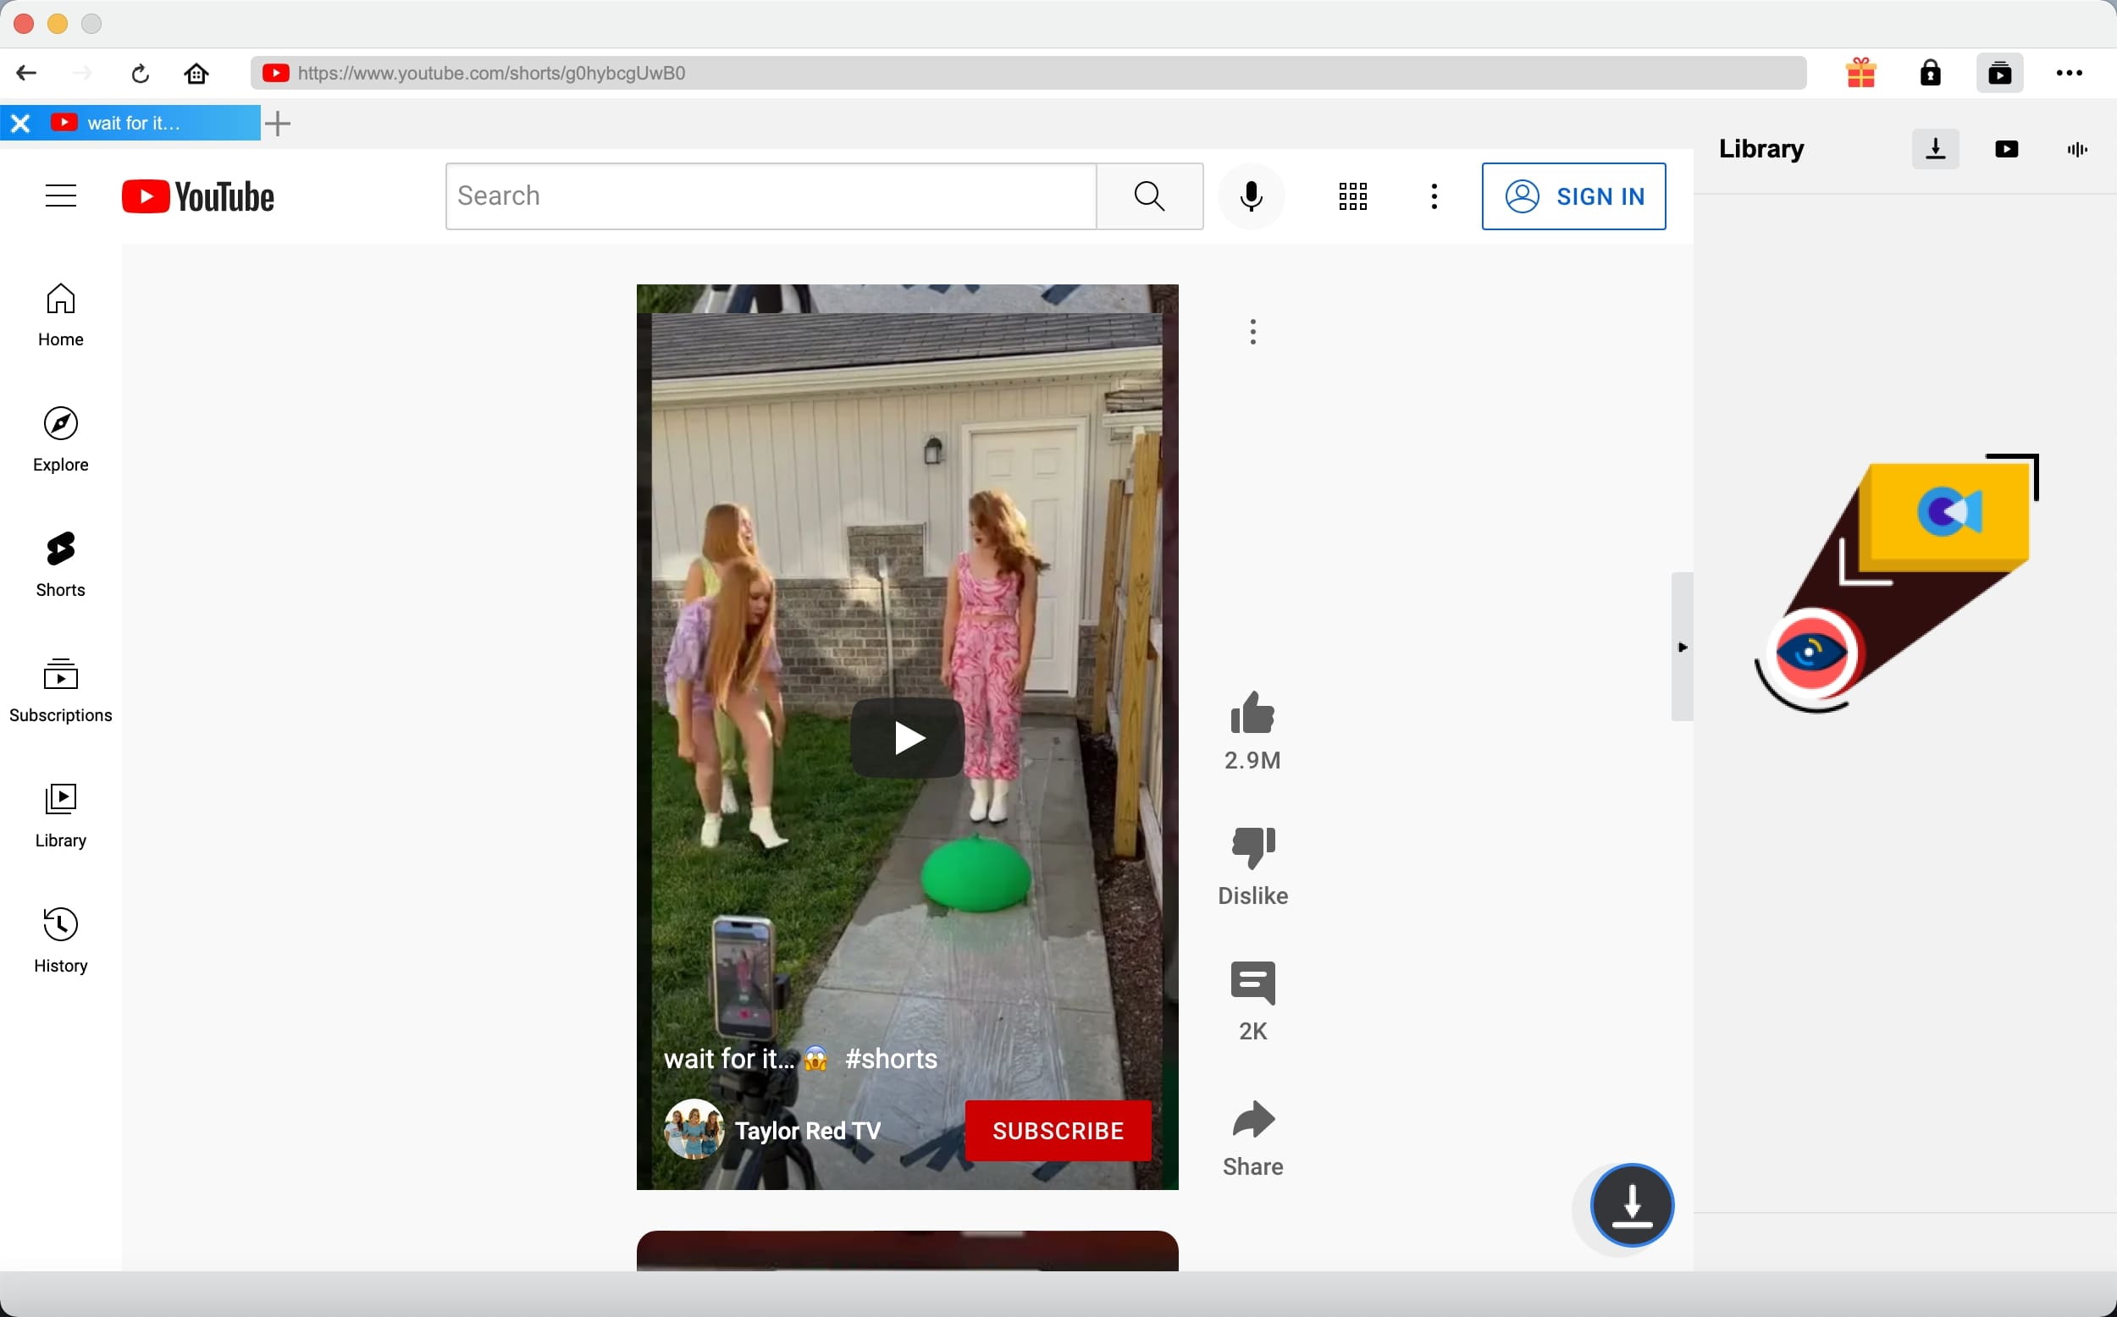Image resolution: width=2117 pixels, height=1317 pixels.
Task: Like the short with thumbs up
Action: point(1252,714)
